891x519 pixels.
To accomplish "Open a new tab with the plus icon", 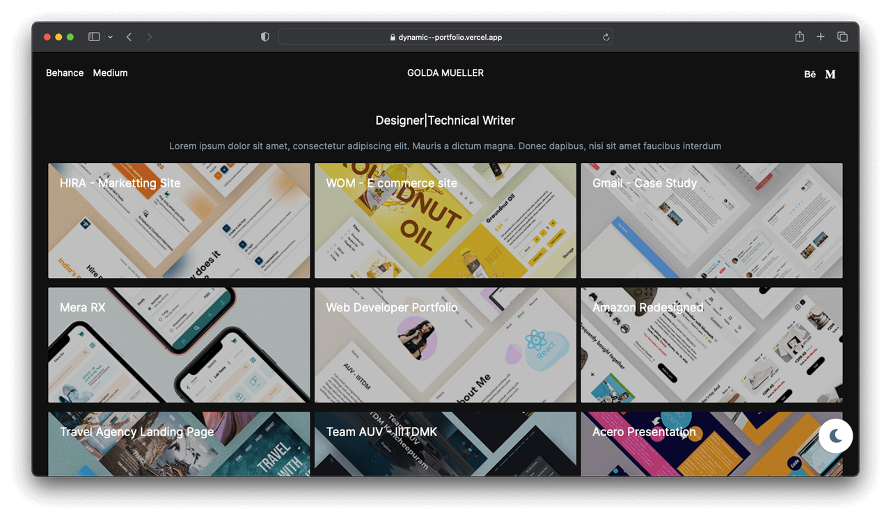I will [x=821, y=37].
